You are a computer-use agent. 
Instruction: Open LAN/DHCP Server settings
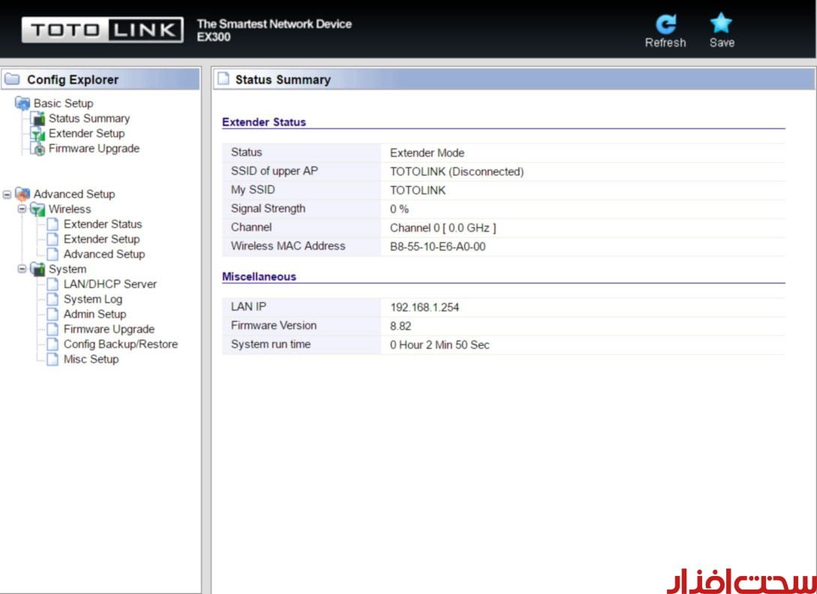pyautogui.click(x=110, y=284)
